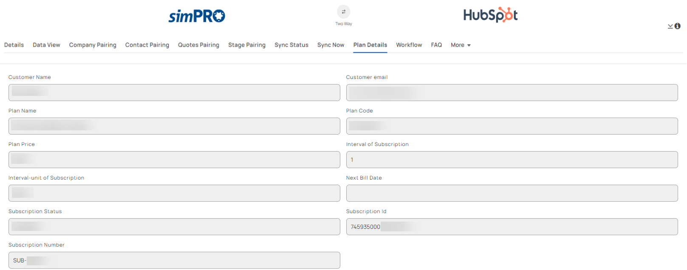The width and height of the screenshot is (687, 270).
Task: Click the simPRO logo
Action: click(197, 16)
